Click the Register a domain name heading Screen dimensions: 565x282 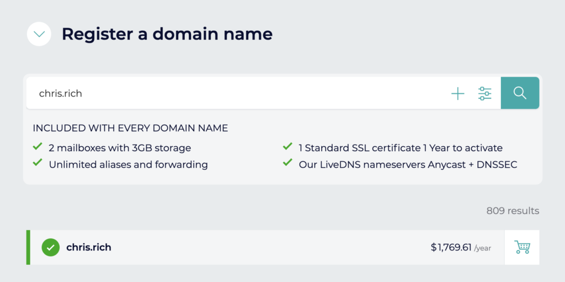[x=167, y=34]
